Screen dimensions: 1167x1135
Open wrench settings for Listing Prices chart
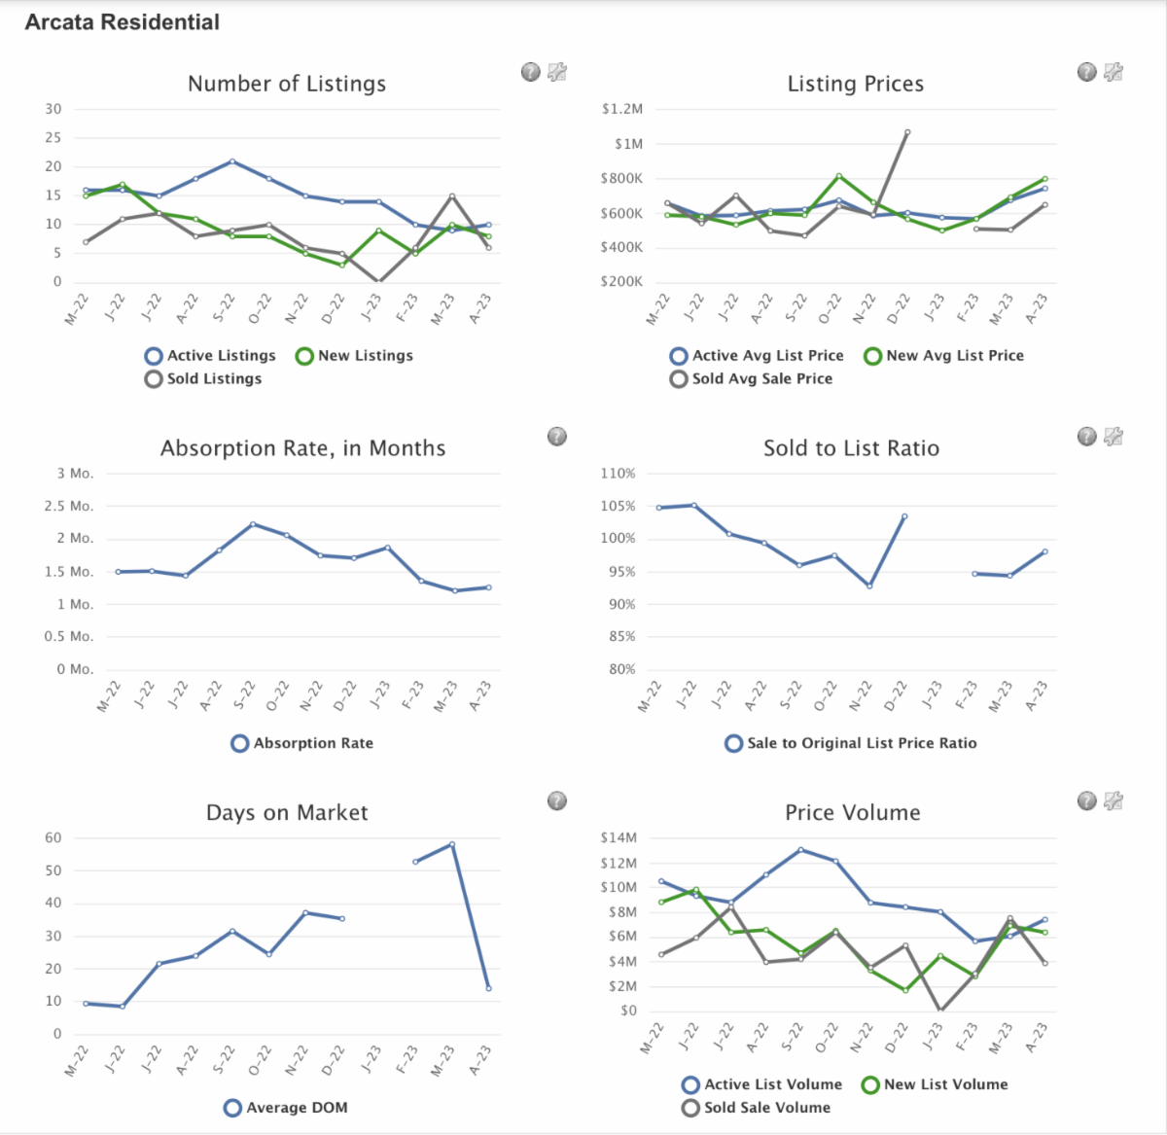[1114, 72]
